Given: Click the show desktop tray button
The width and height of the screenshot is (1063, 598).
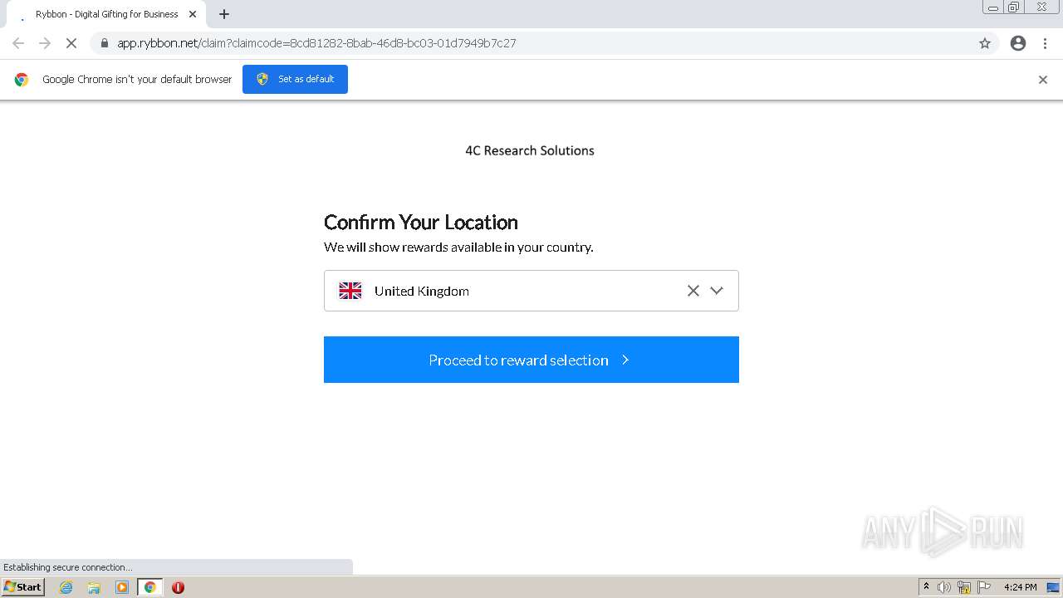Looking at the screenshot, I should [1054, 587].
